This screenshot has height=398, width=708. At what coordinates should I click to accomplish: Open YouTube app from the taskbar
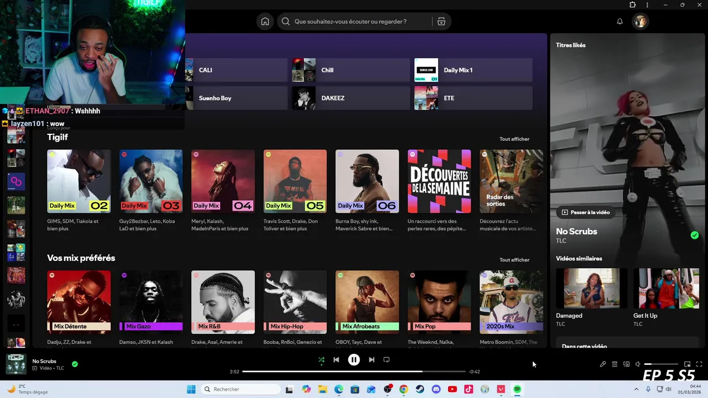pyautogui.click(x=452, y=389)
